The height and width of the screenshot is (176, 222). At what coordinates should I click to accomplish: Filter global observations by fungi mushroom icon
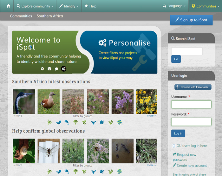tap(75, 172)
